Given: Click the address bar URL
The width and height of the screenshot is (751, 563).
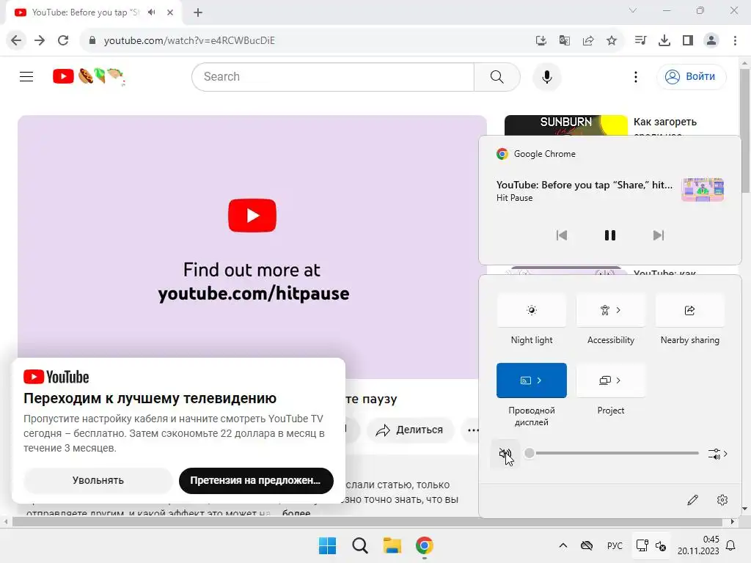Looking at the screenshot, I should (x=189, y=41).
